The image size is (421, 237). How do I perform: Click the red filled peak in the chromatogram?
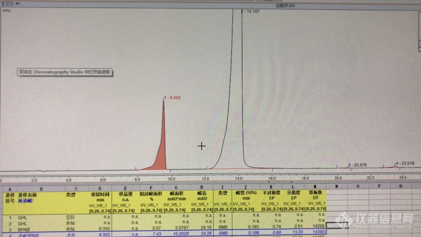point(161,150)
